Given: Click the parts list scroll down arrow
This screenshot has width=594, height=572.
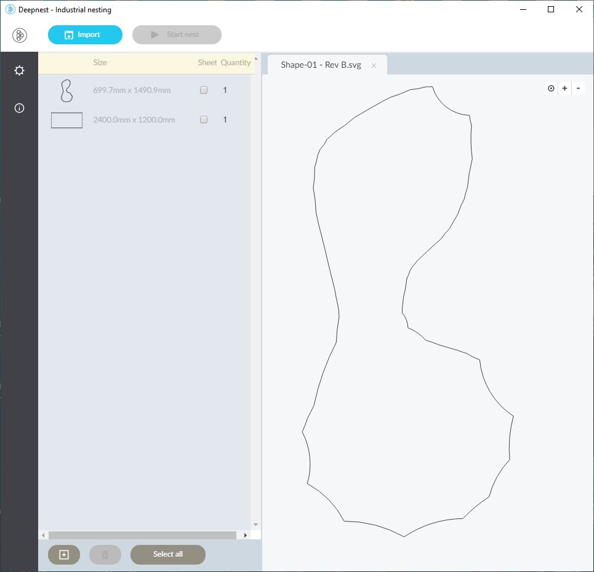Looking at the screenshot, I should pyautogui.click(x=256, y=525).
